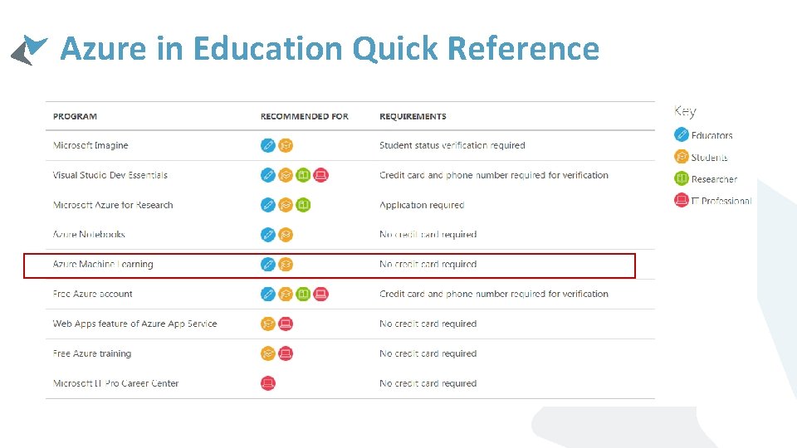Screen dimensions: 797x448
Task: Click orange student icon in Web Apps row
Action: [x=268, y=324]
